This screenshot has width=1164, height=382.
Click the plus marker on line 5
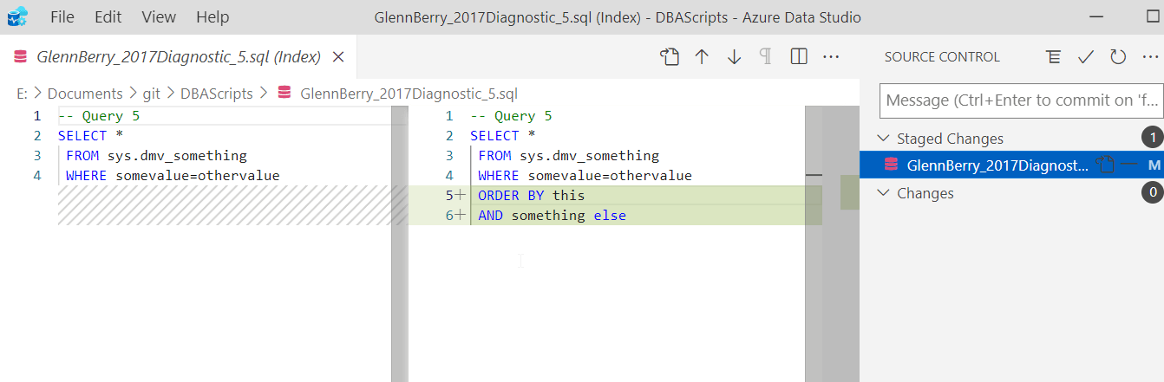coord(461,196)
